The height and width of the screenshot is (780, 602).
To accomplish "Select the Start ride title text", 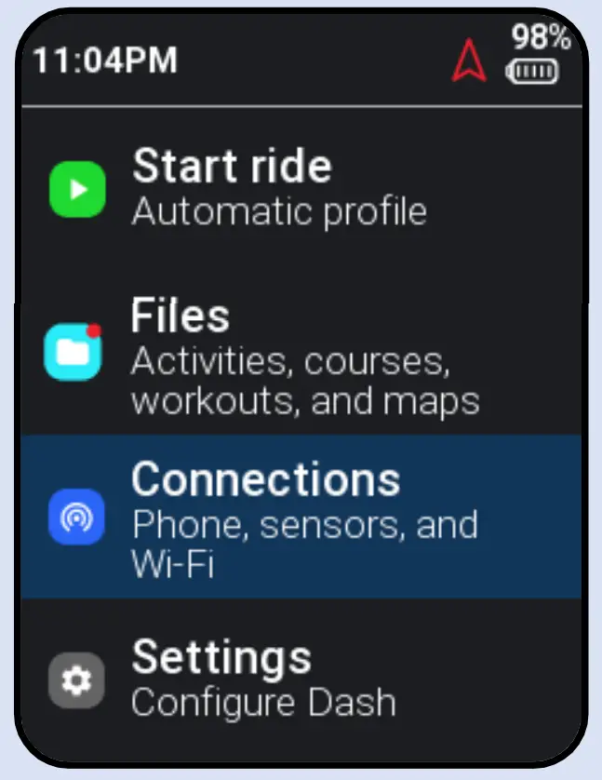I will coord(234,166).
